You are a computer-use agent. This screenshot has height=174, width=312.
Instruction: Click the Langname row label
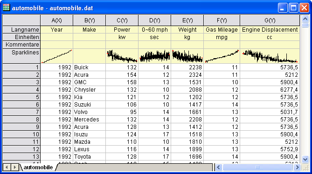coord(21,30)
